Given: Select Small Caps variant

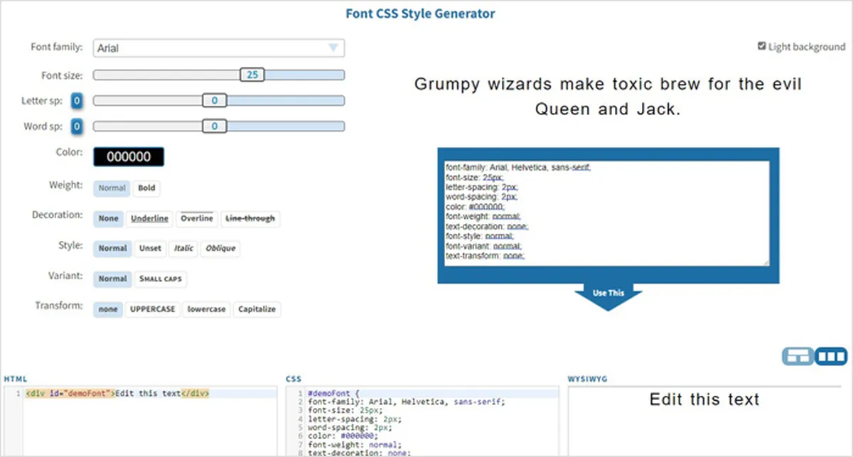Looking at the screenshot, I should pyautogui.click(x=161, y=279).
